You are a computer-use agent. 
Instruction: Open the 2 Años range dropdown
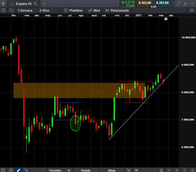[44, 11]
